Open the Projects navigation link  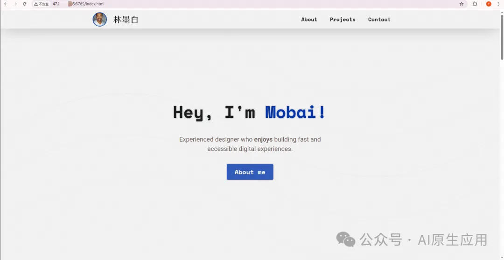[x=343, y=20]
